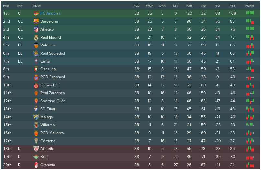
Task: Click the Athletic club shield icon
Action: pos(36,149)
